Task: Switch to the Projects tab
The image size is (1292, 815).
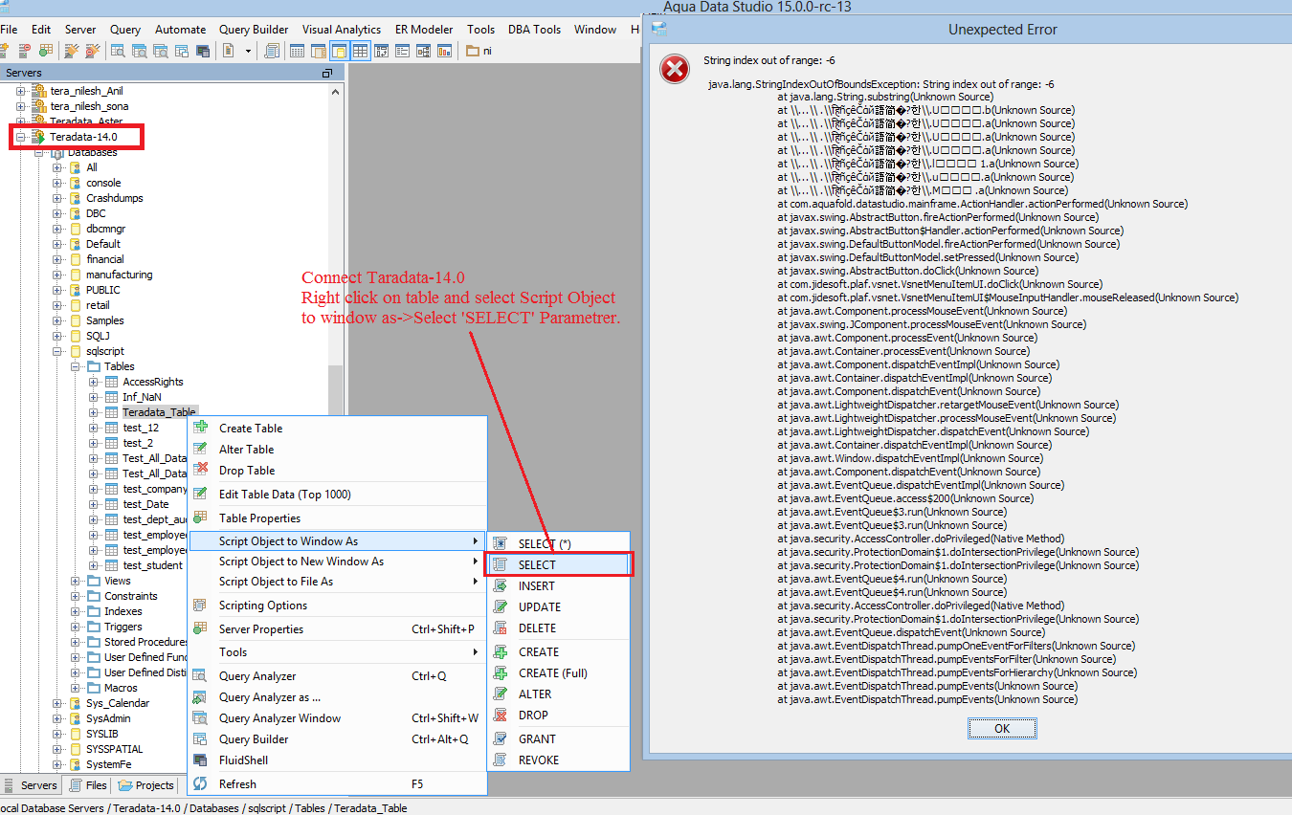Action: [146, 785]
